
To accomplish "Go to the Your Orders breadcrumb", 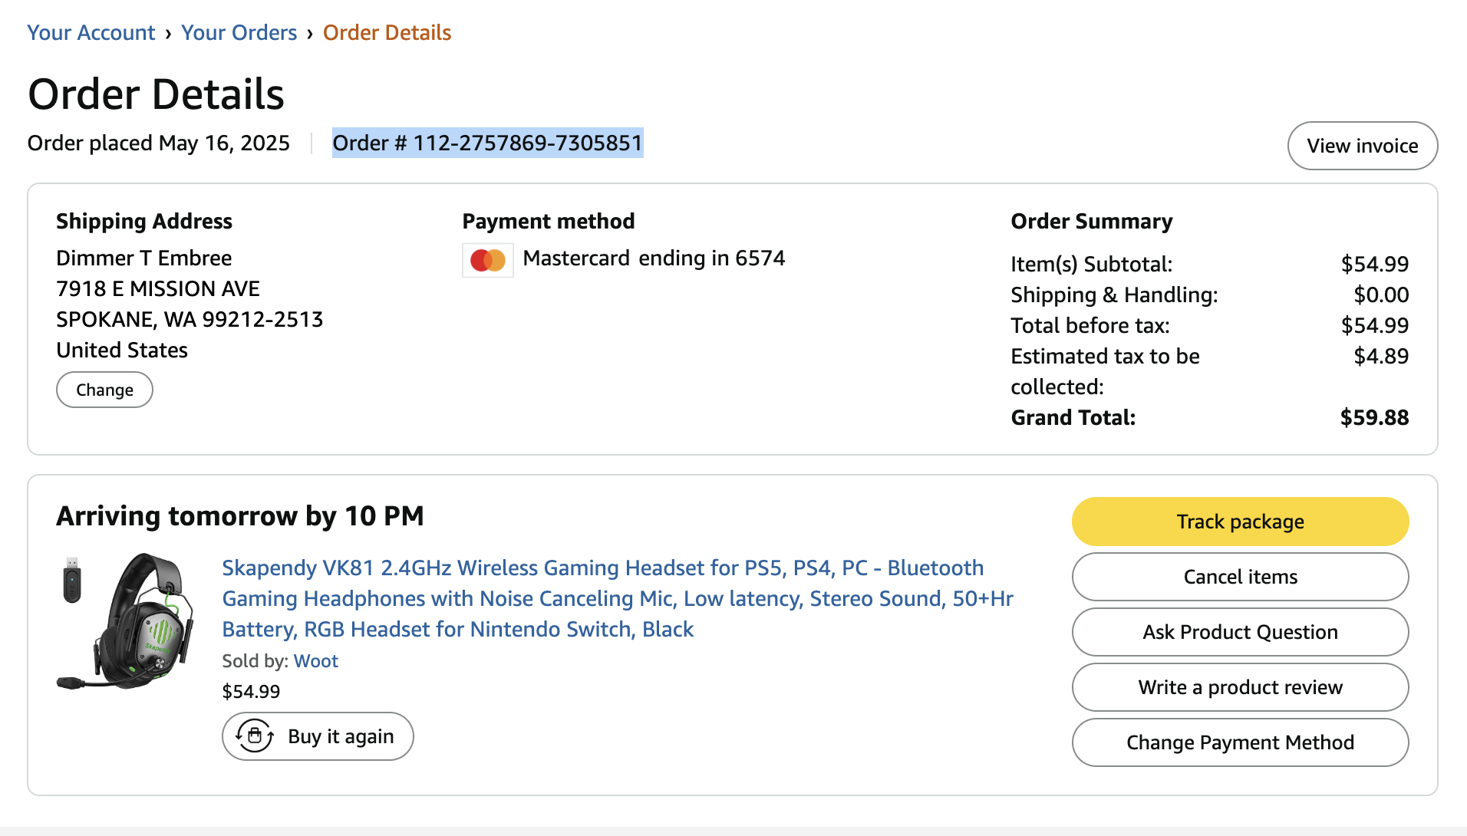I will 239,33.
